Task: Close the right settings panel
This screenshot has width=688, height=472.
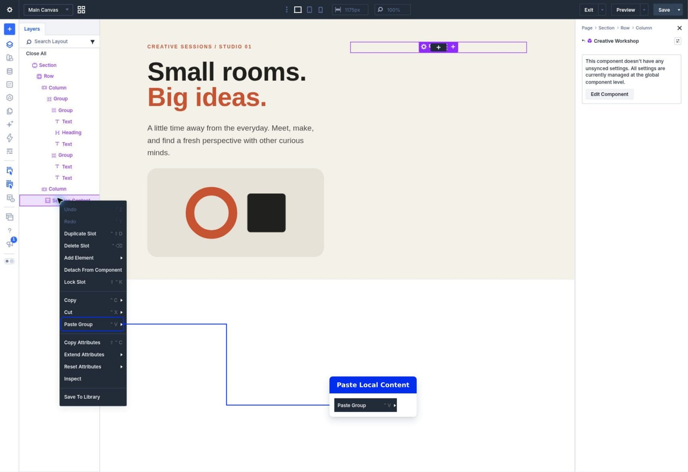Action: [x=679, y=28]
